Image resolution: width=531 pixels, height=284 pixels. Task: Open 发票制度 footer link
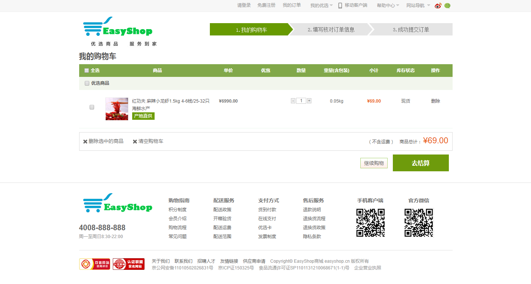[267, 237]
